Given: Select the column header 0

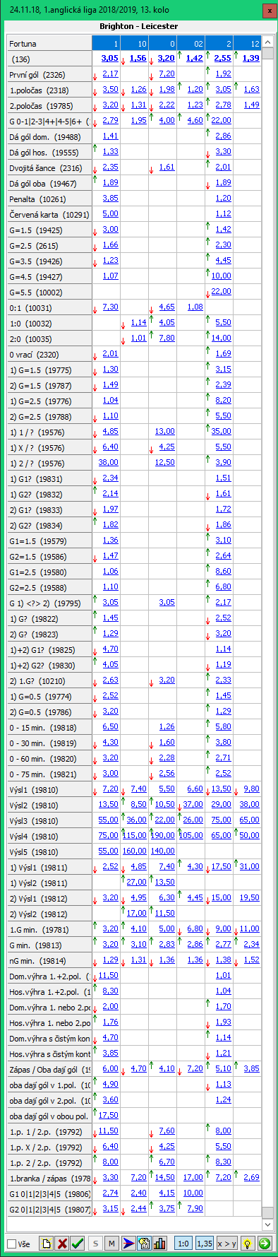Looking at the screenshot, I should (162, 44).
